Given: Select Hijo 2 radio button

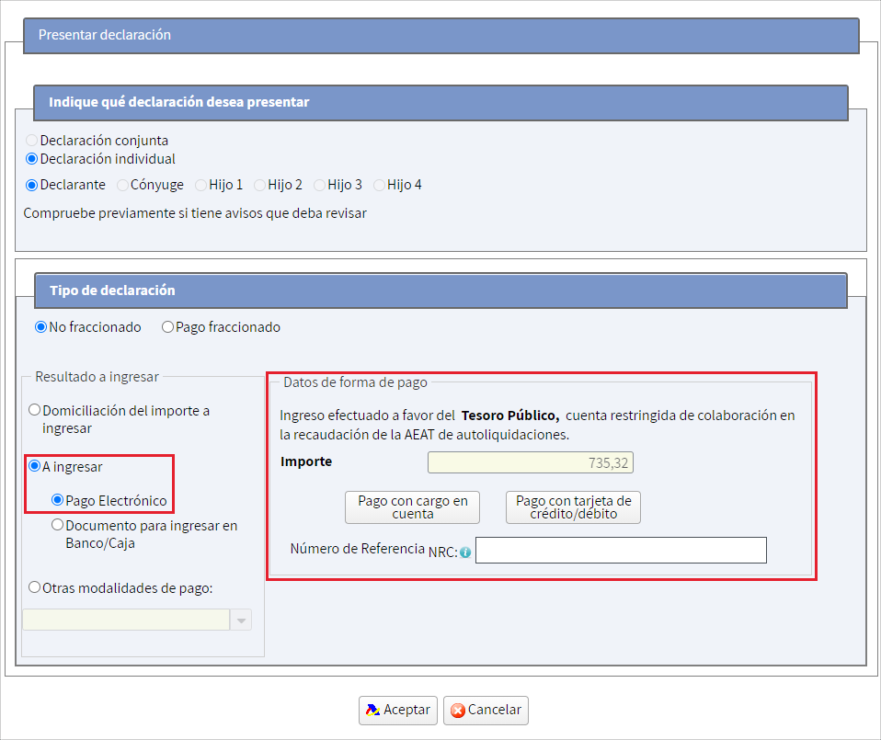Looking at the screenshot, I should 259,185.
